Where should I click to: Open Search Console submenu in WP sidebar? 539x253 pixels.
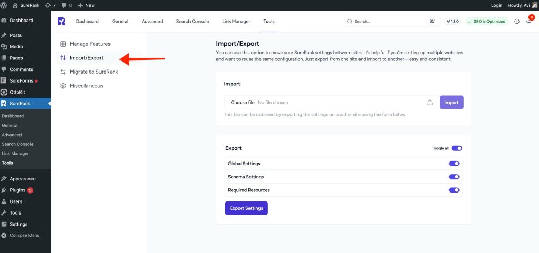[17, 144]
